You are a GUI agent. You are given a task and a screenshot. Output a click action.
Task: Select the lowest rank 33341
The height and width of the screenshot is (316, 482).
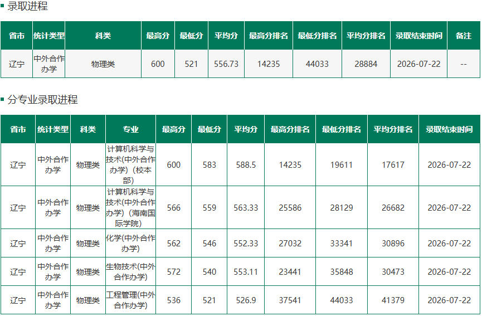click(342, 244)
